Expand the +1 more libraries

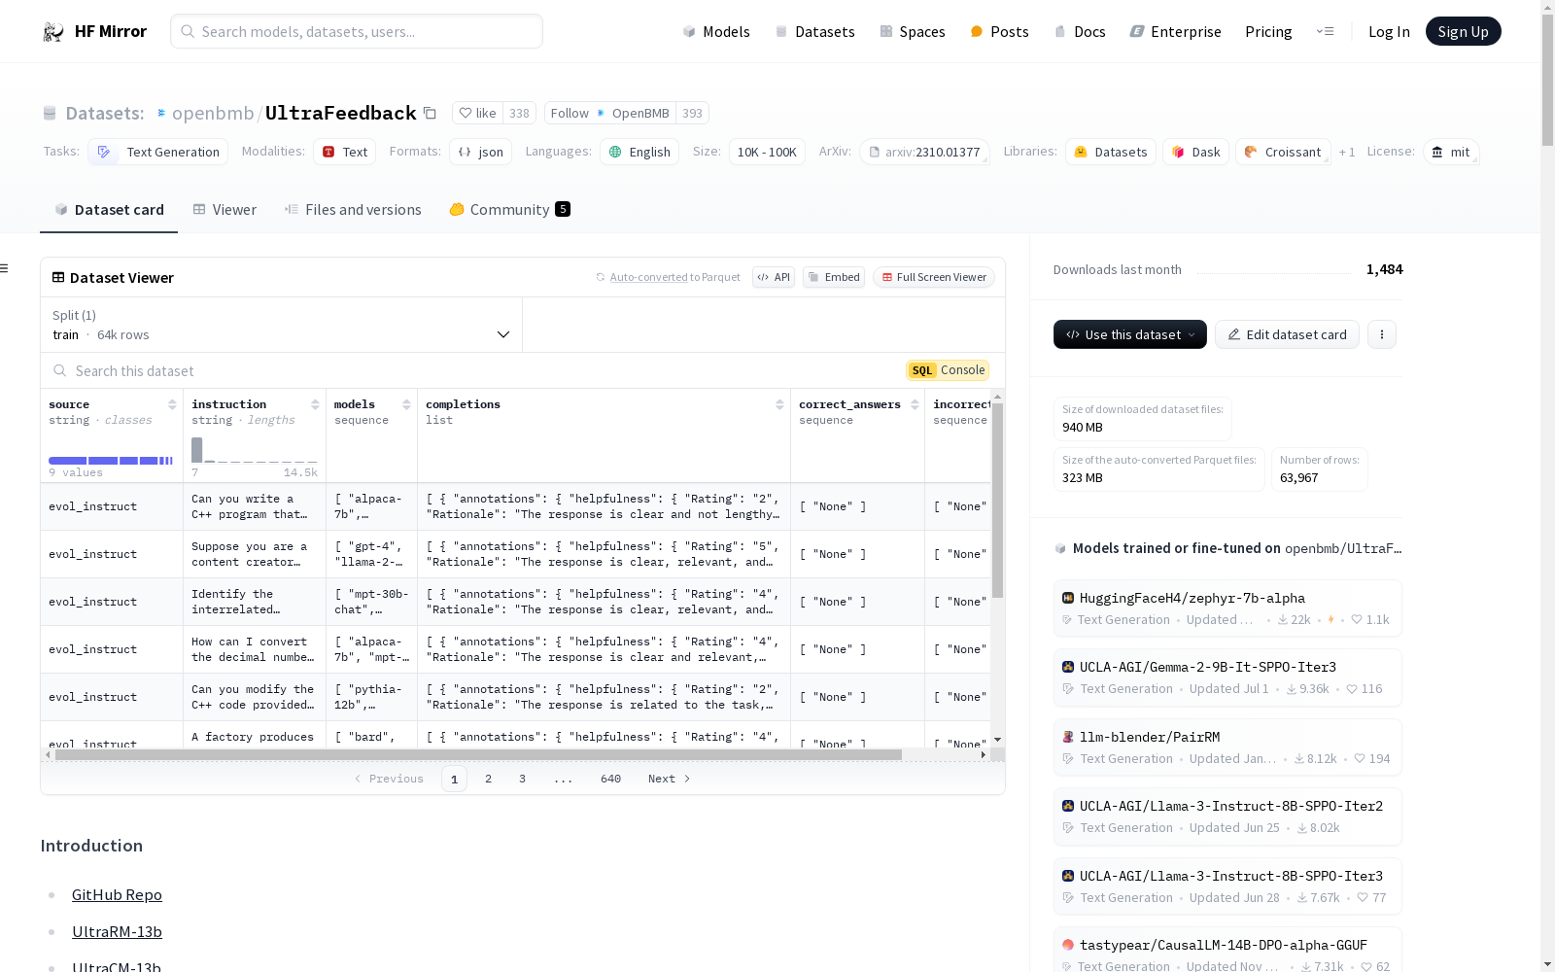[x=1346, y=153]
